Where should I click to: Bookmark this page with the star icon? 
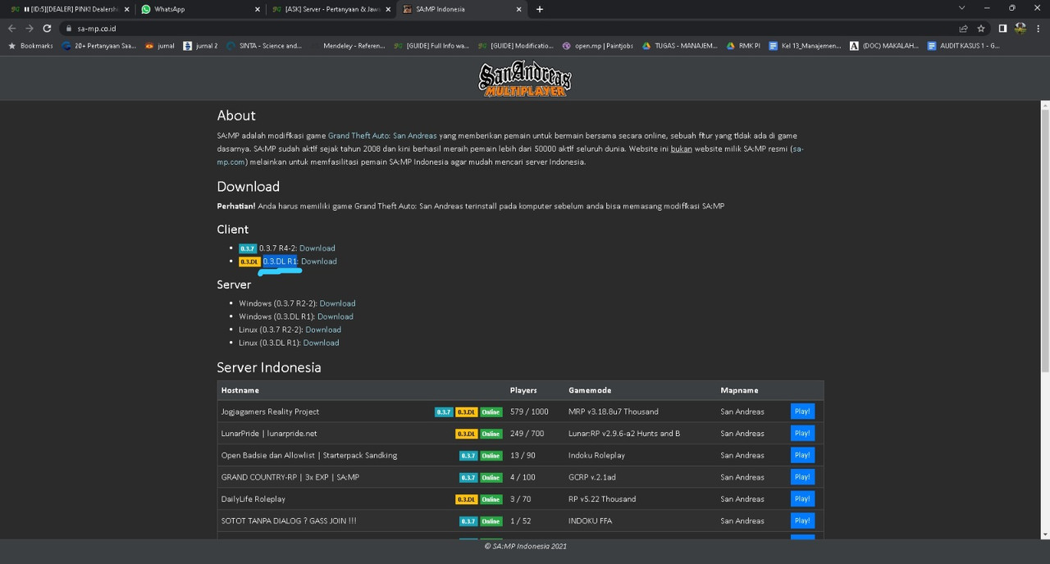[x=980, y=28]
